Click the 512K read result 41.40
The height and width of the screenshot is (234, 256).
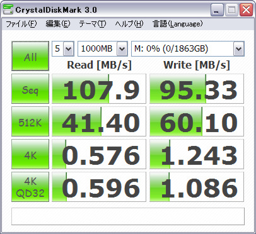(99, 121)
